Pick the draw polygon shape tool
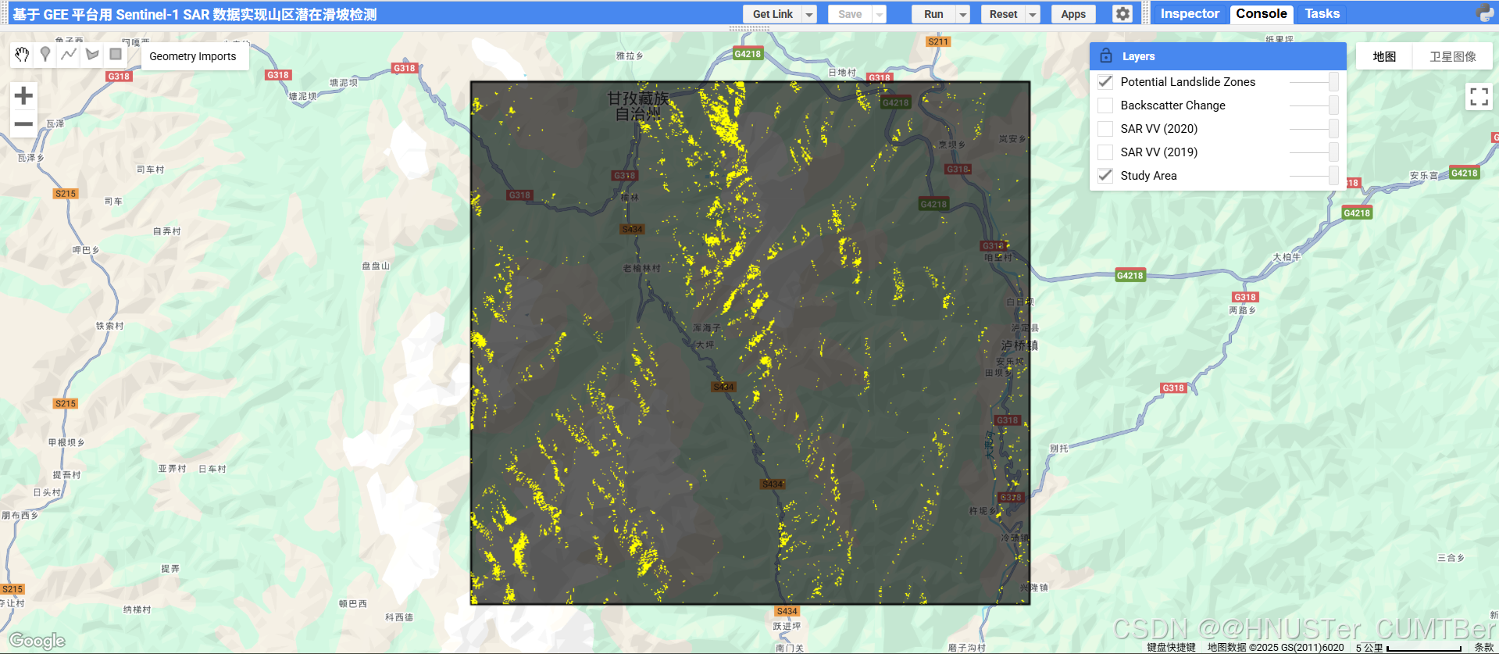The width and height of the screenshot is (1499, 654). [x=92, y=54]
